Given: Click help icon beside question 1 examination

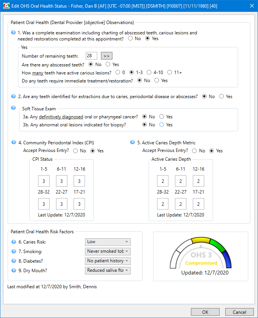Looking at the screenshot, I should (x=13, y=33).
